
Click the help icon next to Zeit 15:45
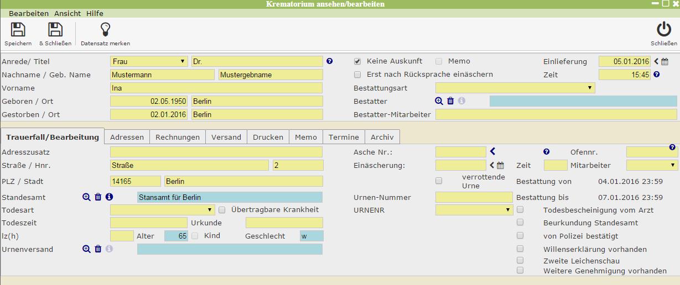(x=657, y=75)
